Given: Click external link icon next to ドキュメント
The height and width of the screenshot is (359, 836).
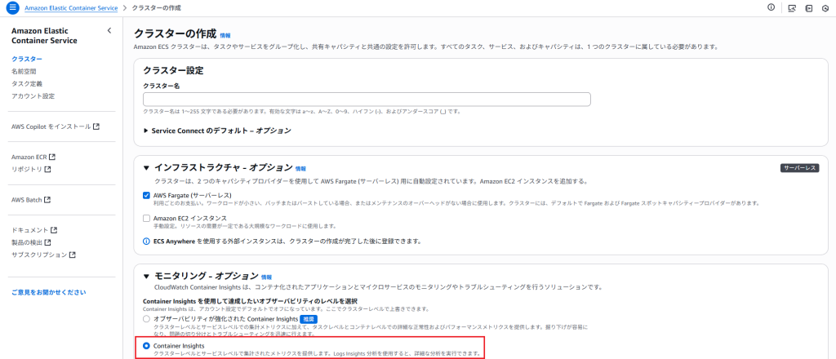Looking at the screenshot, I should (54, 230).
